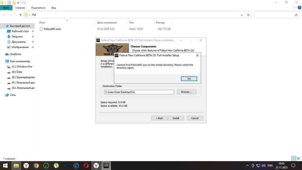Click the Browse... button in the installer
The width and height of the screenshot is (302, 170).
point(186,92)
